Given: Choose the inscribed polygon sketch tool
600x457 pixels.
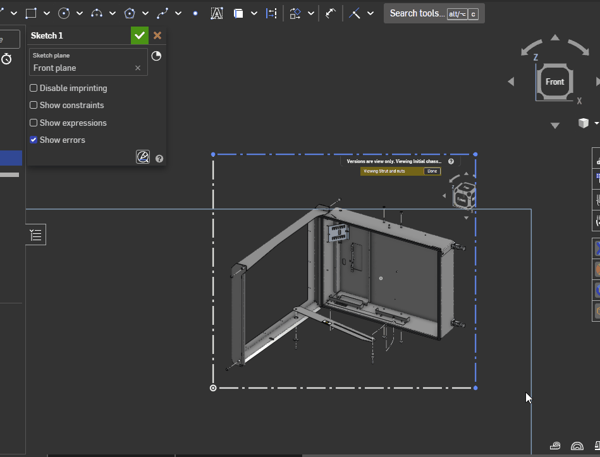Looking at the screenshot, I should pos(130,13).
